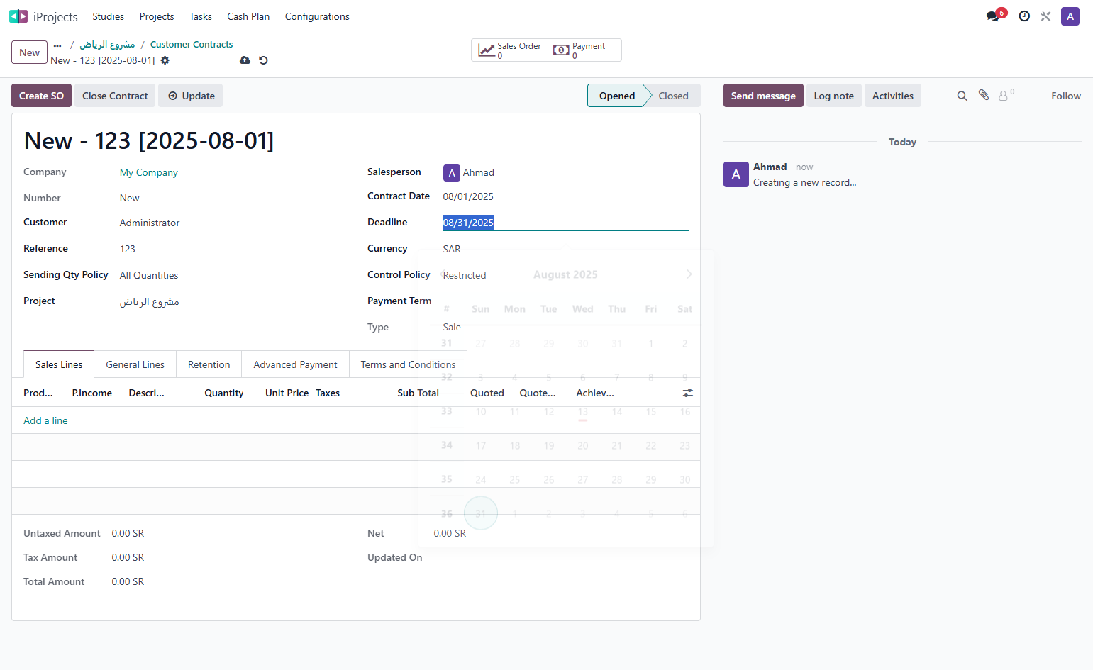
Task: Open the debug tools icon
Action: (x=1045, y=16)
